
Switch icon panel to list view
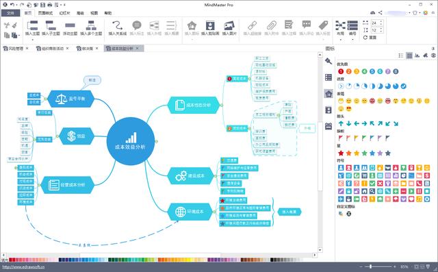tap(401, 55)
